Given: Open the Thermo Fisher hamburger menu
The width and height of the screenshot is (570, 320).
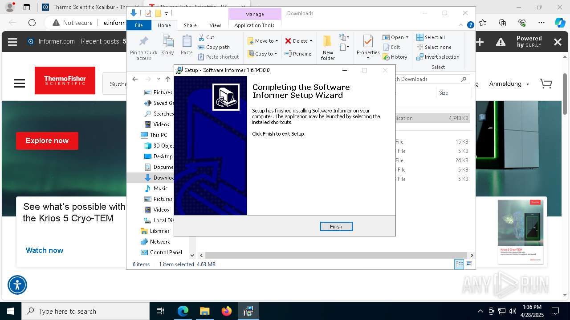Looking at the screenshot, I should click(20, 84).
